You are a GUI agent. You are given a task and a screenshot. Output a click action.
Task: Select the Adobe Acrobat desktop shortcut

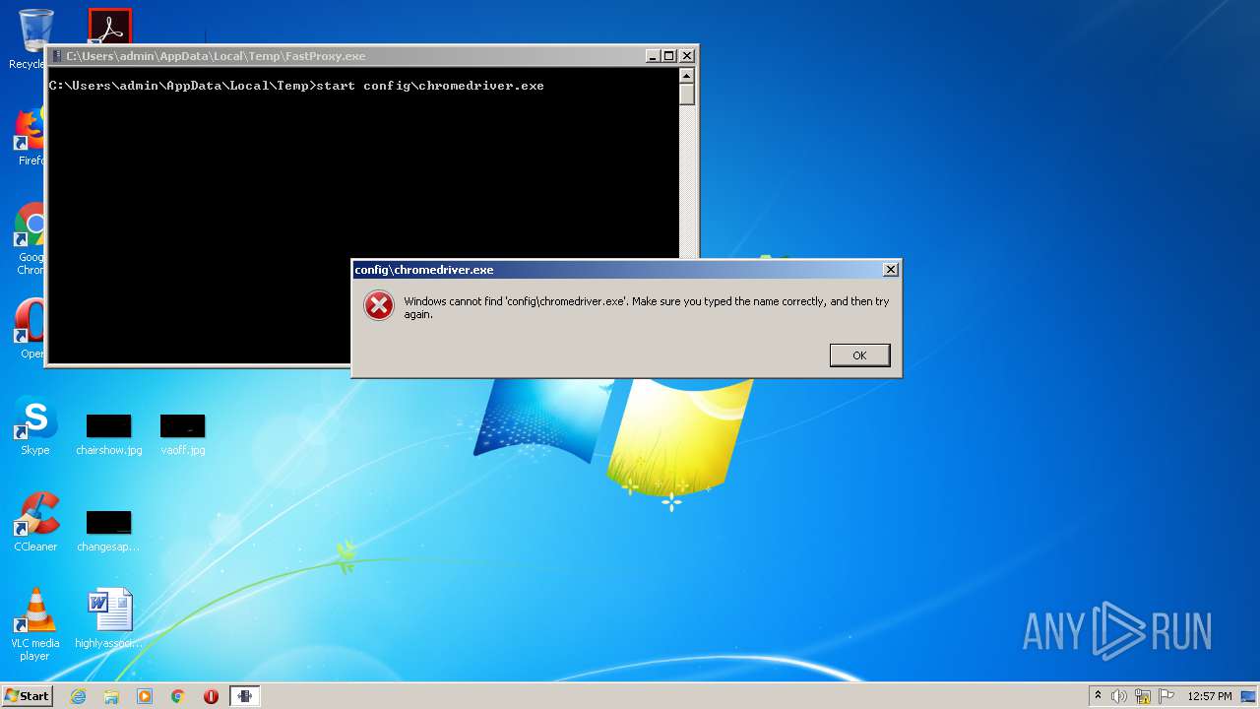(109, 27)
